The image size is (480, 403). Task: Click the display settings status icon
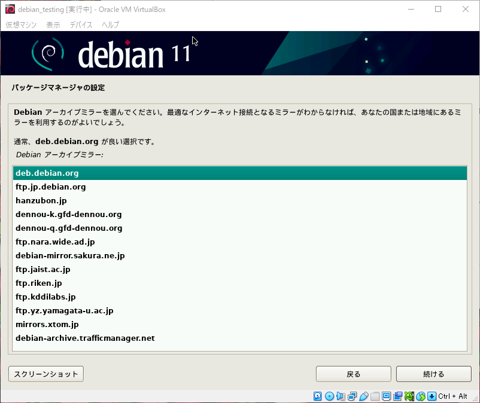click(x=386, y=396)
